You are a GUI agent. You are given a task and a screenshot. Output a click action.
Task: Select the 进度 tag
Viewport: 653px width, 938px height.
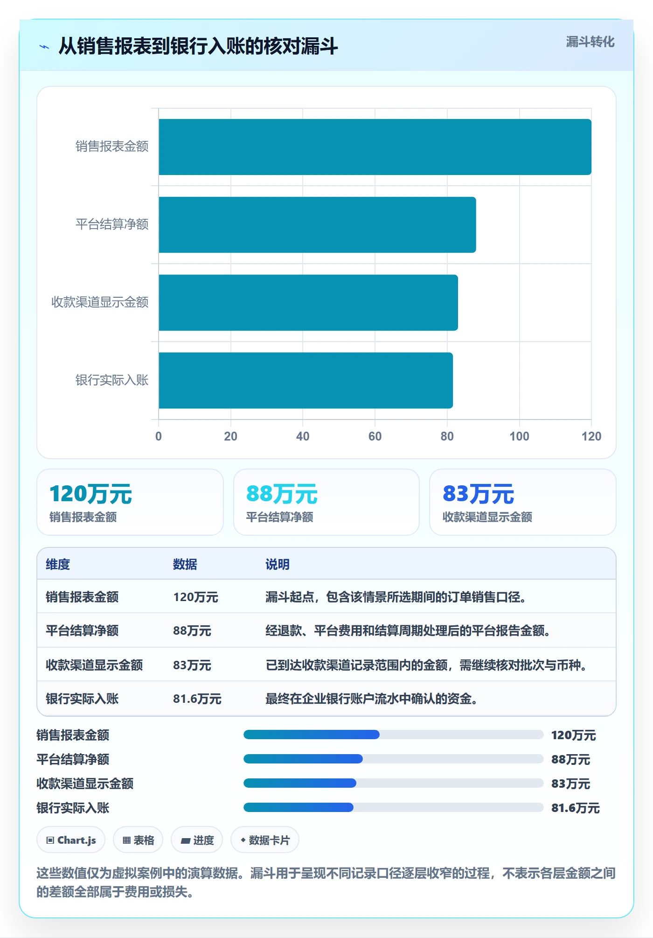click(x=197, y=840)
